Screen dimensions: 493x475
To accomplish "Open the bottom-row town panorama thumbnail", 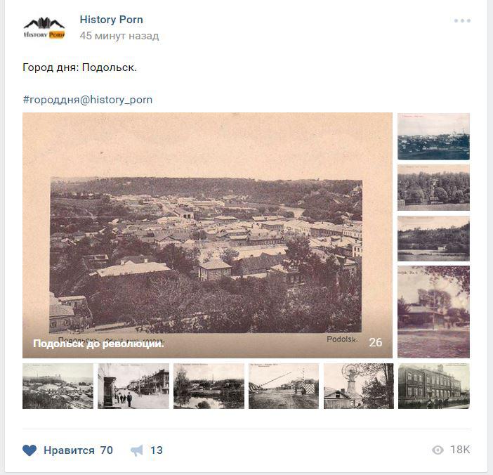I will click(58, 386).
